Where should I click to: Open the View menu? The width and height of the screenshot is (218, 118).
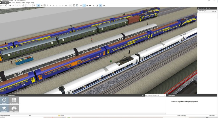[x=14, y=3]
